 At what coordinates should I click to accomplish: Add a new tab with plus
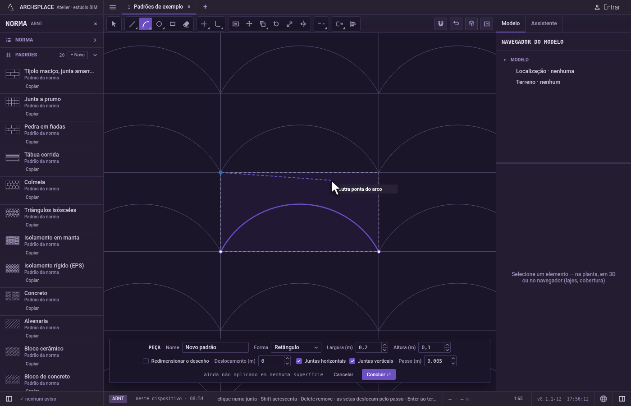[205, 7]
